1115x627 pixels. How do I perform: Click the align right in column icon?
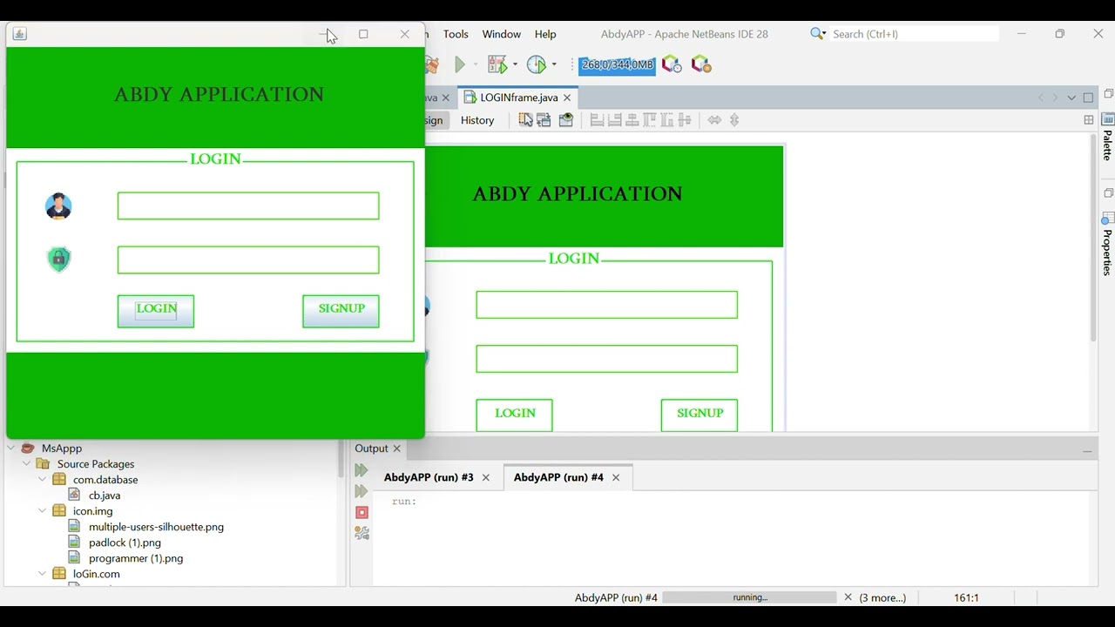click(614, 120)
